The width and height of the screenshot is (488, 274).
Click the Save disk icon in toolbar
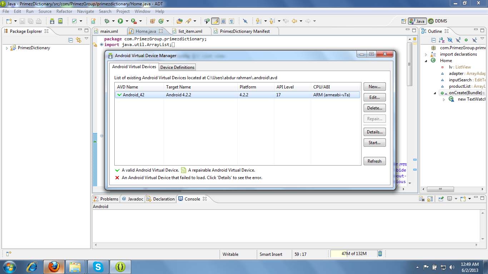coord(23,21)
